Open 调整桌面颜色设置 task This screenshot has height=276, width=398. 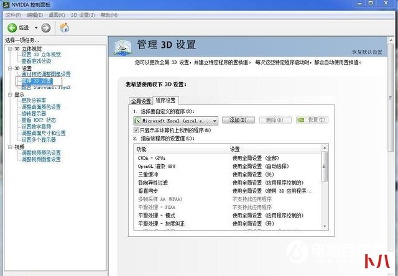click(41, 107)
